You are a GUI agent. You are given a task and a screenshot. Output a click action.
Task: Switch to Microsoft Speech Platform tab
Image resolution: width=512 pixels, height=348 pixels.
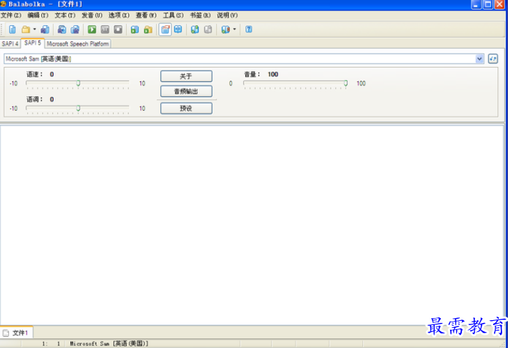pyautogui.click(x=78, y=44)
